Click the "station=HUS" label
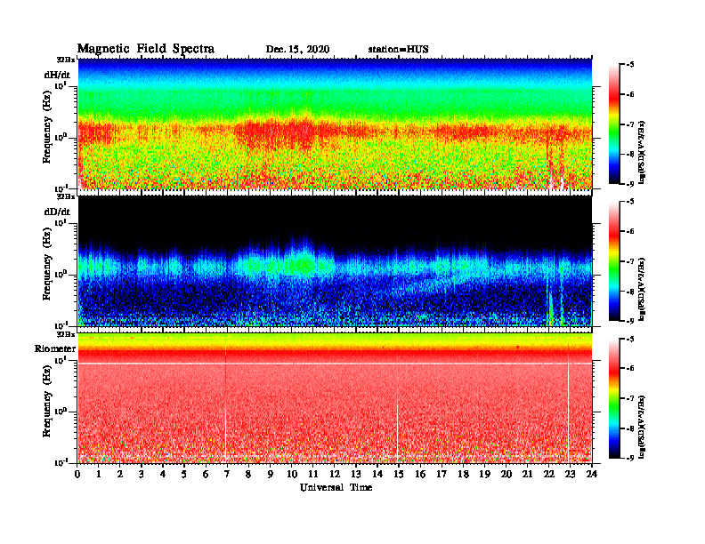 coord(398,50)
